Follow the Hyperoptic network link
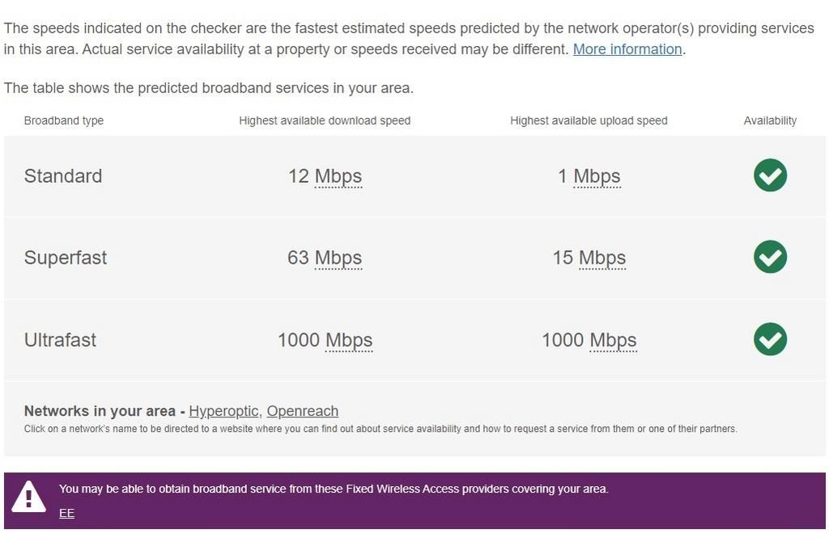829x538 pixels. [223, 411]
